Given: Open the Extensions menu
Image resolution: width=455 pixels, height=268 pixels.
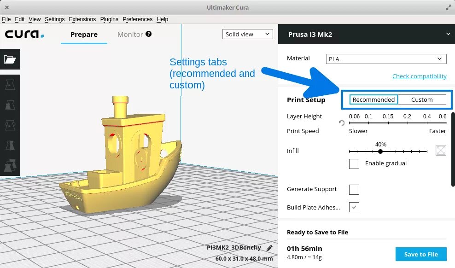Looking at the screenshot, I should click(x=82, y=19).
